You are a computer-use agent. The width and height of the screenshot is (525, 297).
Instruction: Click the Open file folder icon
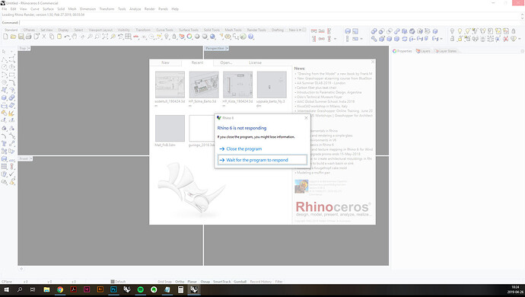[x=13, y=37]
